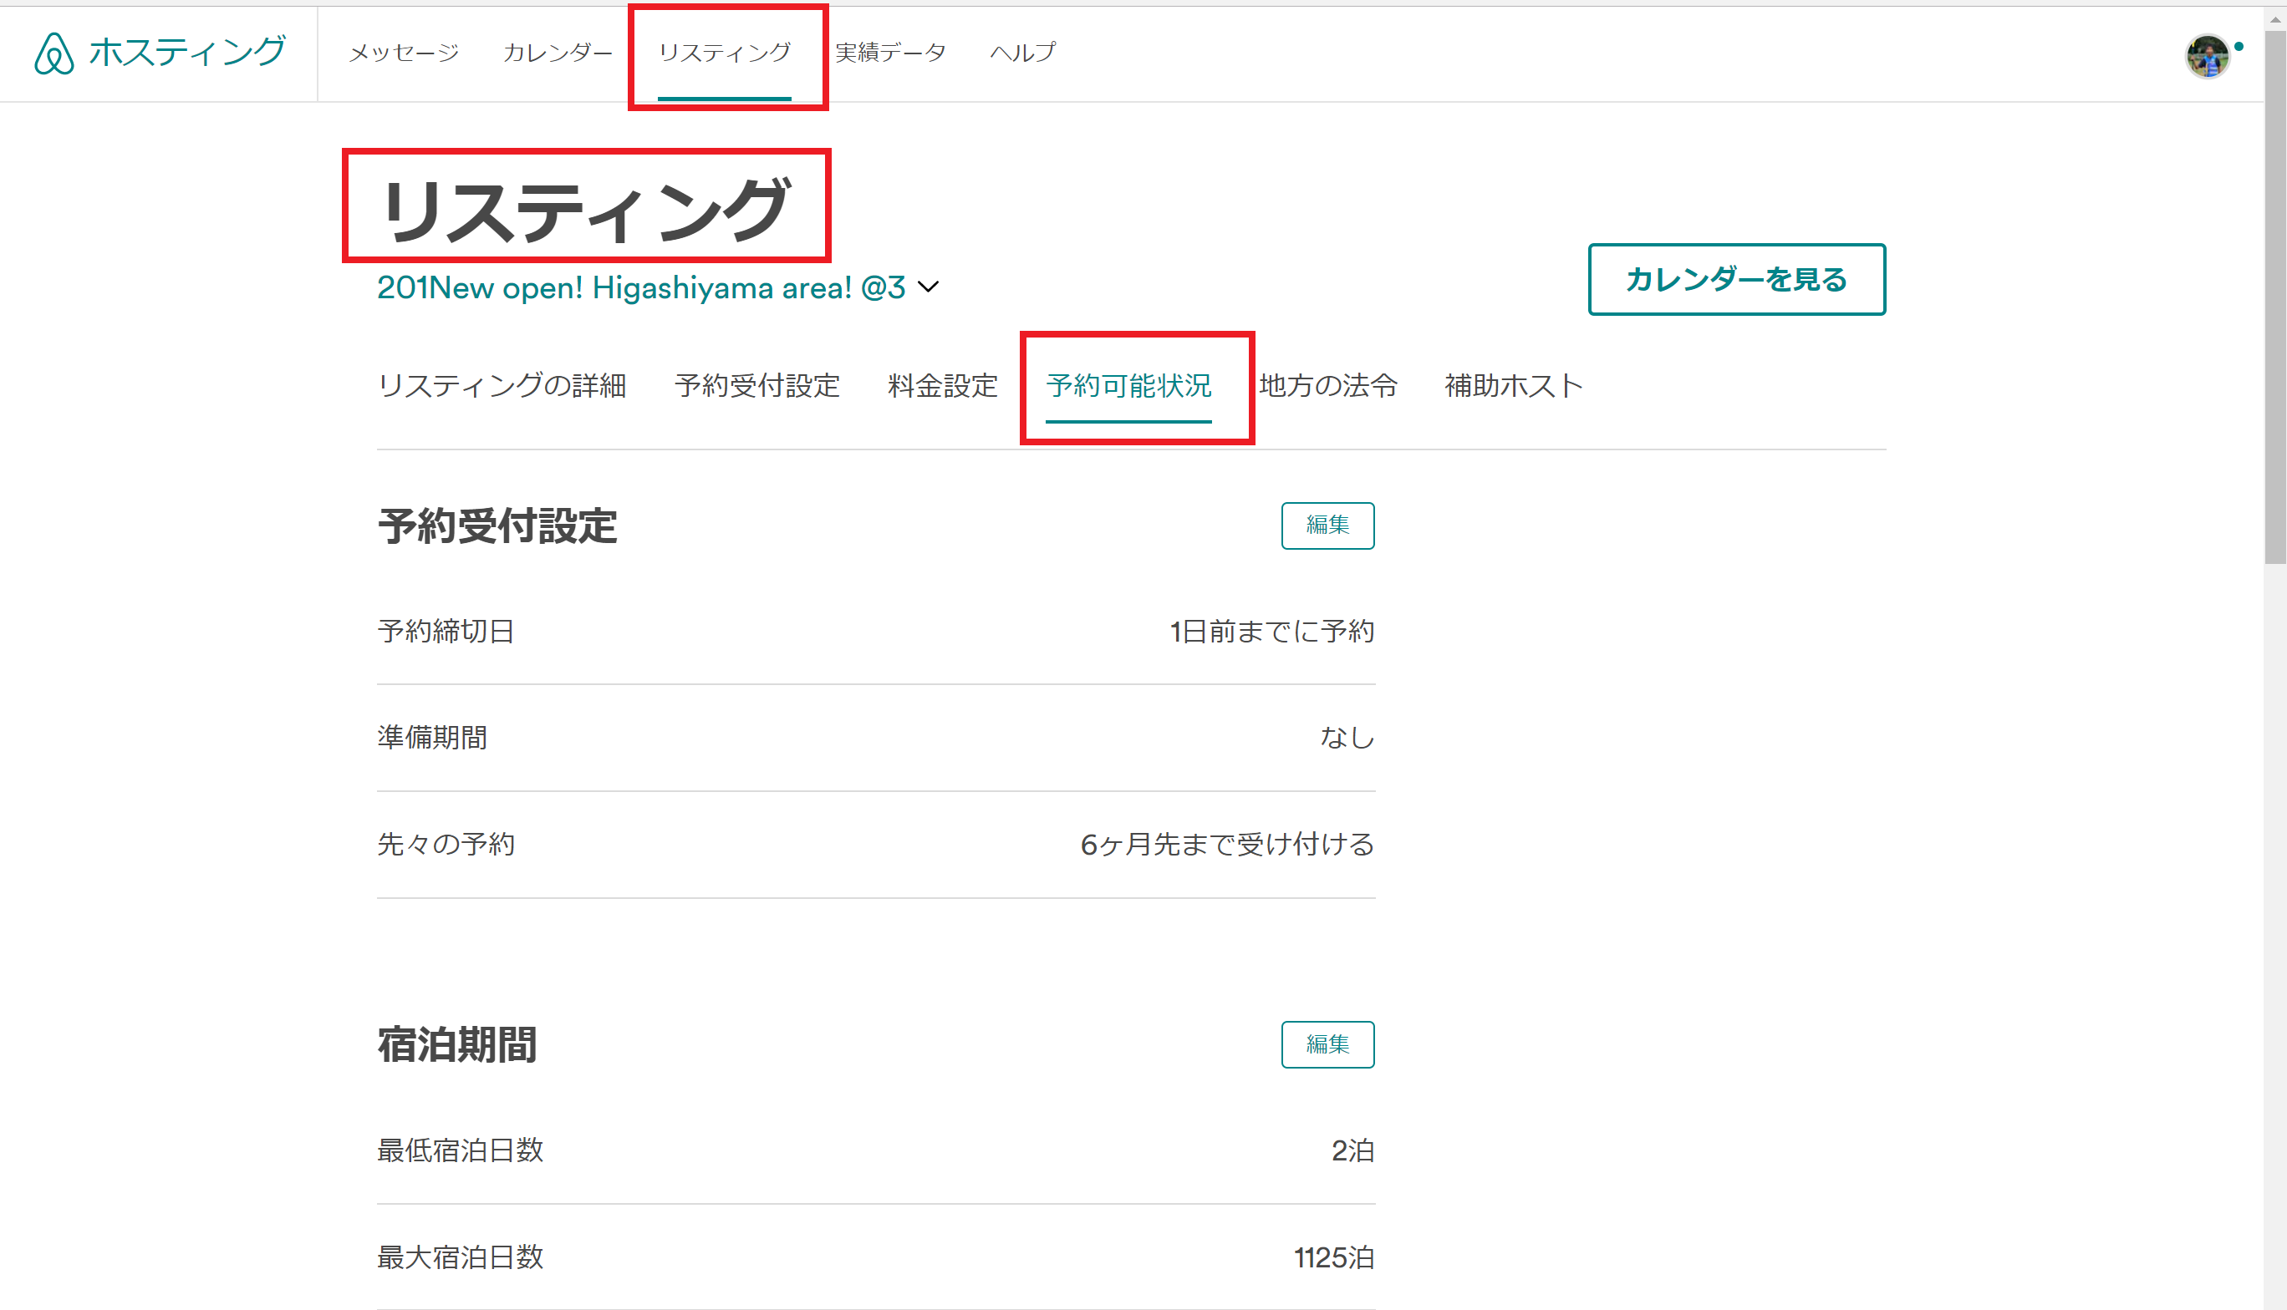
Task: Switch to リスティングの詳細 tab
Action: pyautogui.click(x=502, y=386)
